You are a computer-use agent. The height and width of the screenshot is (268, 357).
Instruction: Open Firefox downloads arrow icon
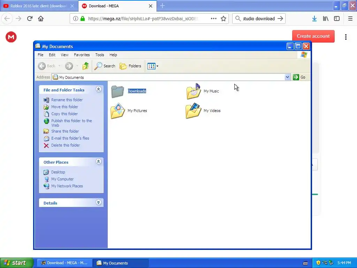pos(314,18)
